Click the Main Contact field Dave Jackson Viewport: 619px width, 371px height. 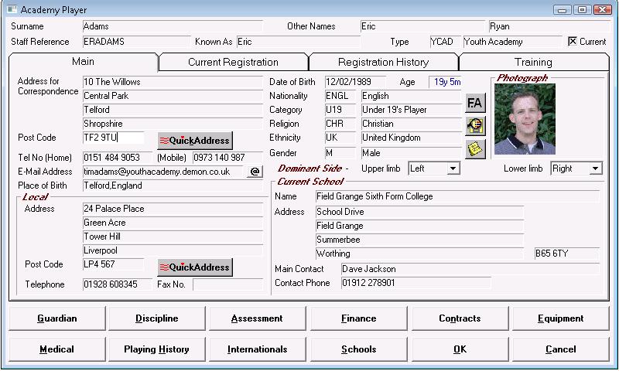pyautogui.click(x=470, y=269)
